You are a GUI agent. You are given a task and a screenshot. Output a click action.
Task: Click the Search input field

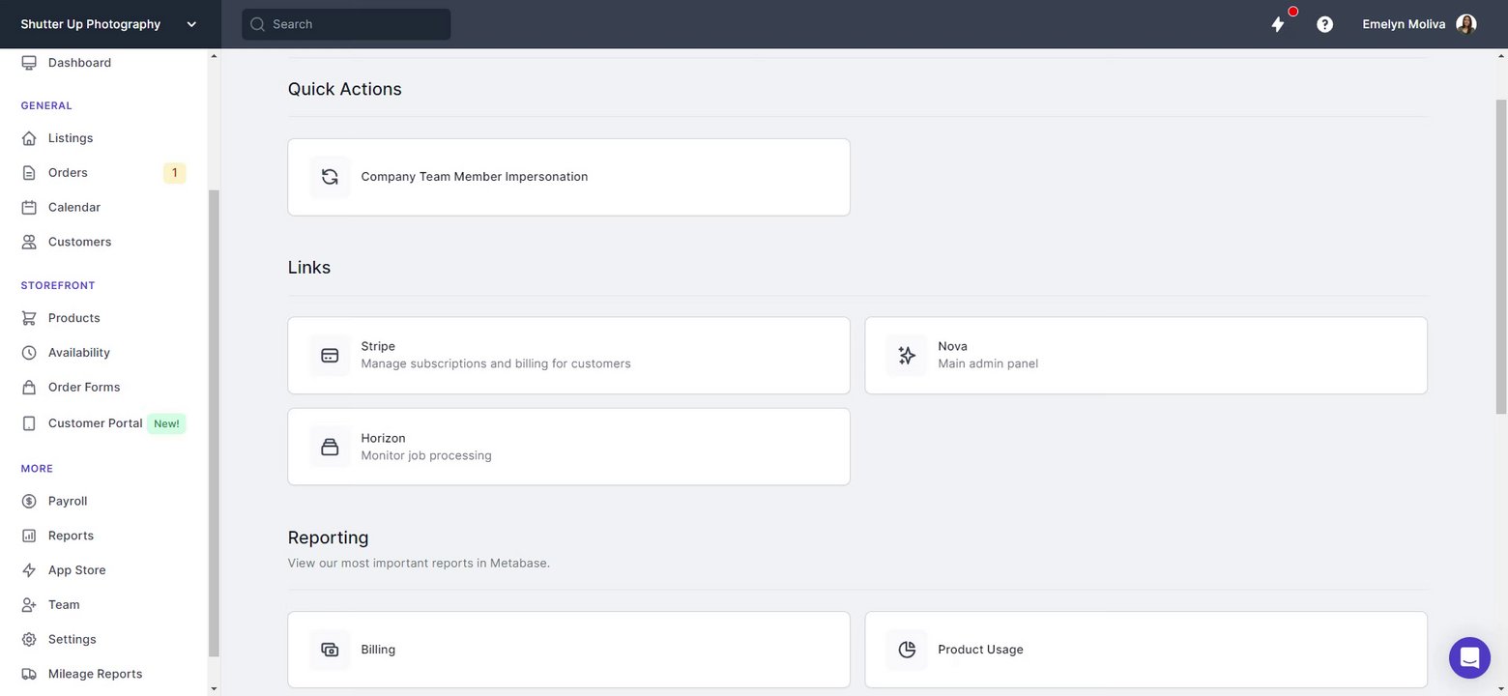point(356,24)
